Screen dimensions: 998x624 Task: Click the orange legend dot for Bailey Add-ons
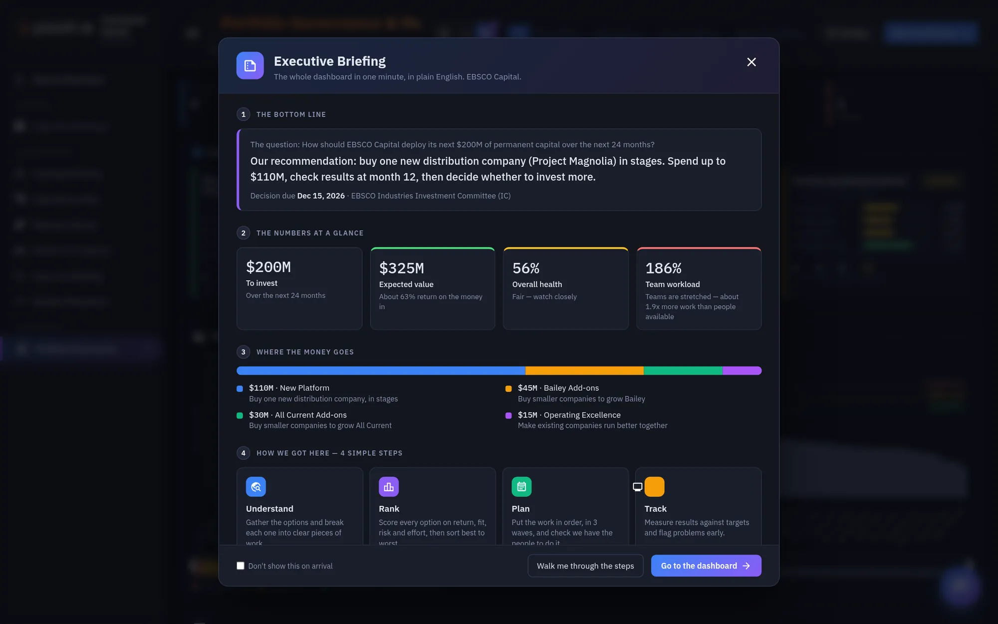point(508,388)
